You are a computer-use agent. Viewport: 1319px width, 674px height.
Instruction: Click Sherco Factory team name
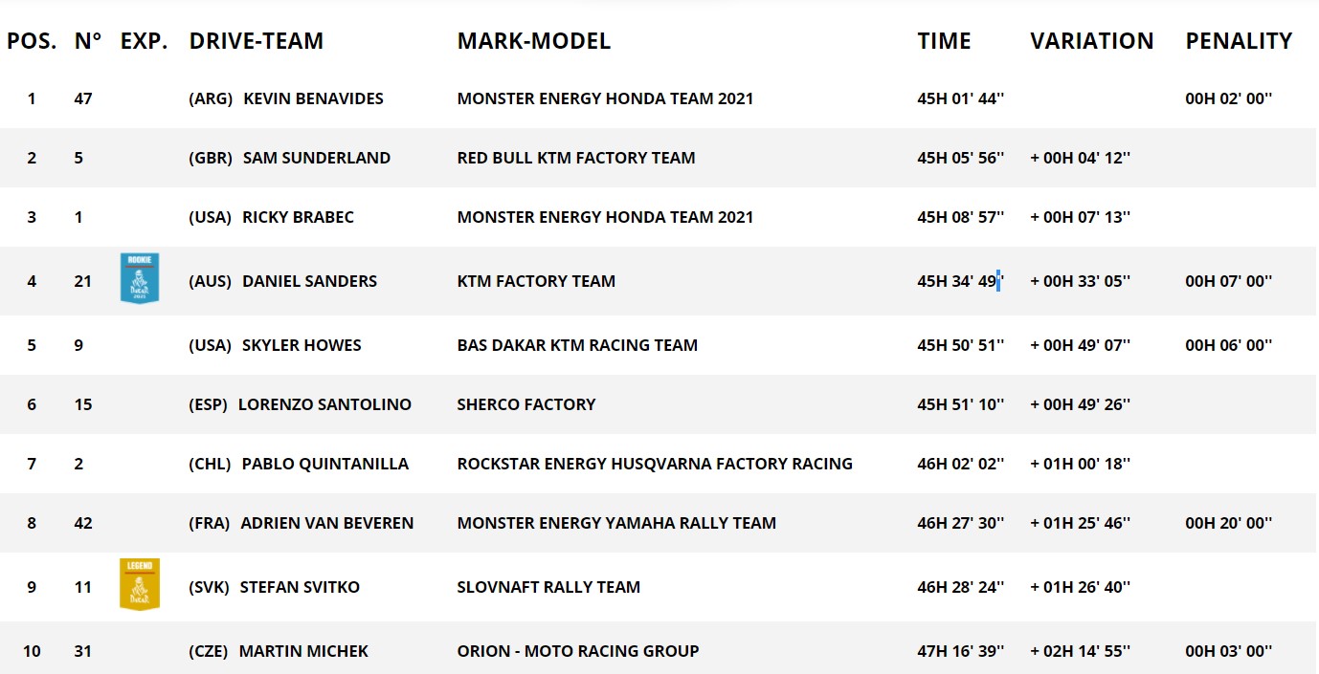pyautogui.click(x=526, y=404)
